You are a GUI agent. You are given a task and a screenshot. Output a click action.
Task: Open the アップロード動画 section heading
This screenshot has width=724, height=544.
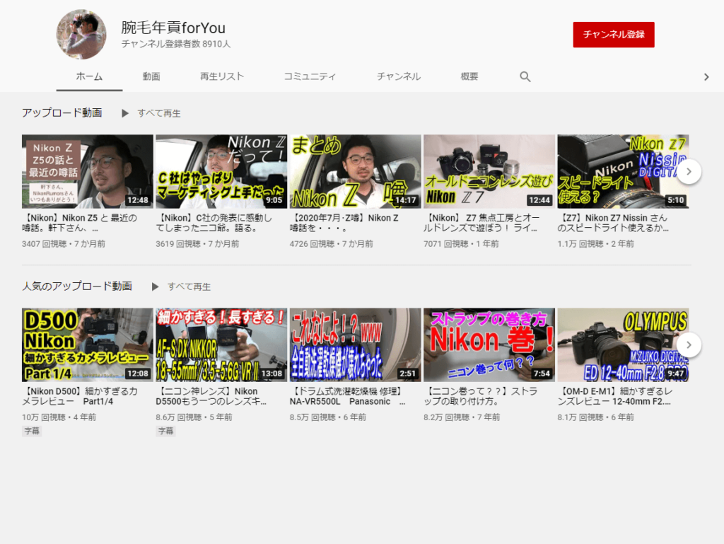tap(62, 112)
